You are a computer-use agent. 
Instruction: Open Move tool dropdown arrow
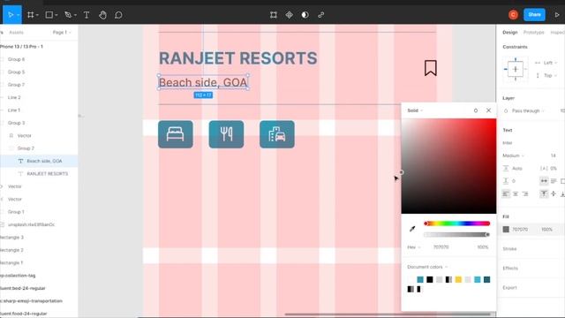(18, 15)
